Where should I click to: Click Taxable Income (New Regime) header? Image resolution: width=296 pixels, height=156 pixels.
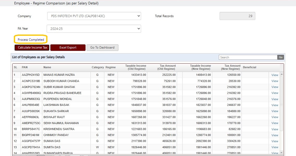[x=201, y=67]
